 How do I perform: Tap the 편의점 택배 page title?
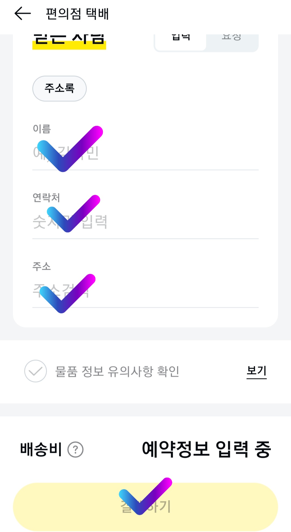[77, 14]
